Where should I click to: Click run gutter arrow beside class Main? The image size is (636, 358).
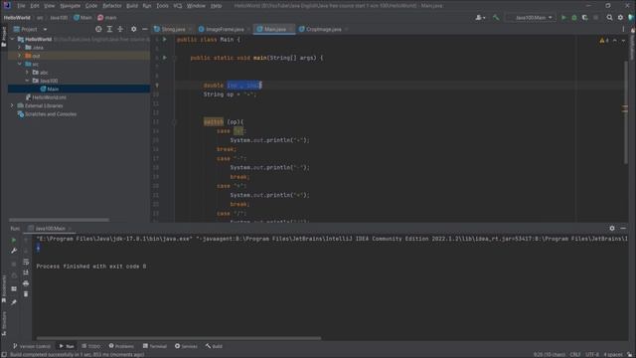click(165, 40)
